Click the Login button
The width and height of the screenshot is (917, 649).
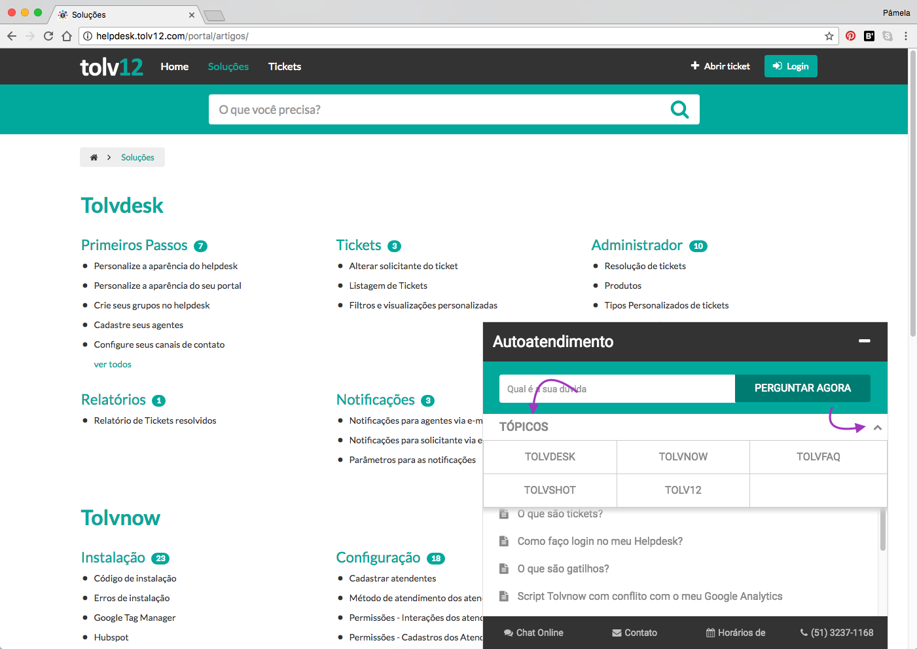coord(791,66)
